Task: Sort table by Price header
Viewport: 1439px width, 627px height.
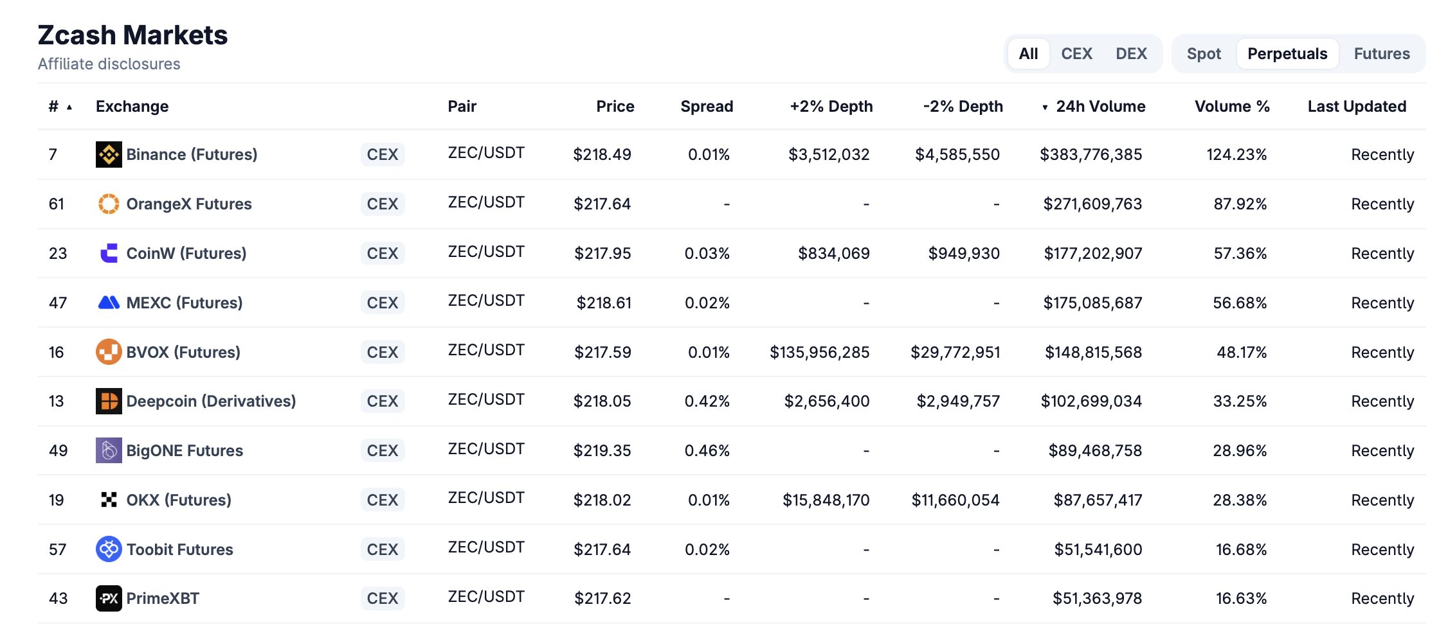Action: tap(615, 107)
